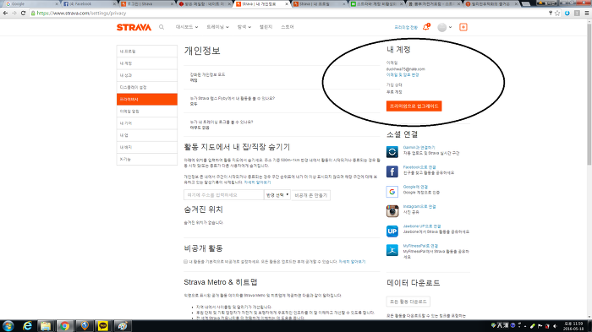Click the Google에 연결 link

tap(415, 187)
